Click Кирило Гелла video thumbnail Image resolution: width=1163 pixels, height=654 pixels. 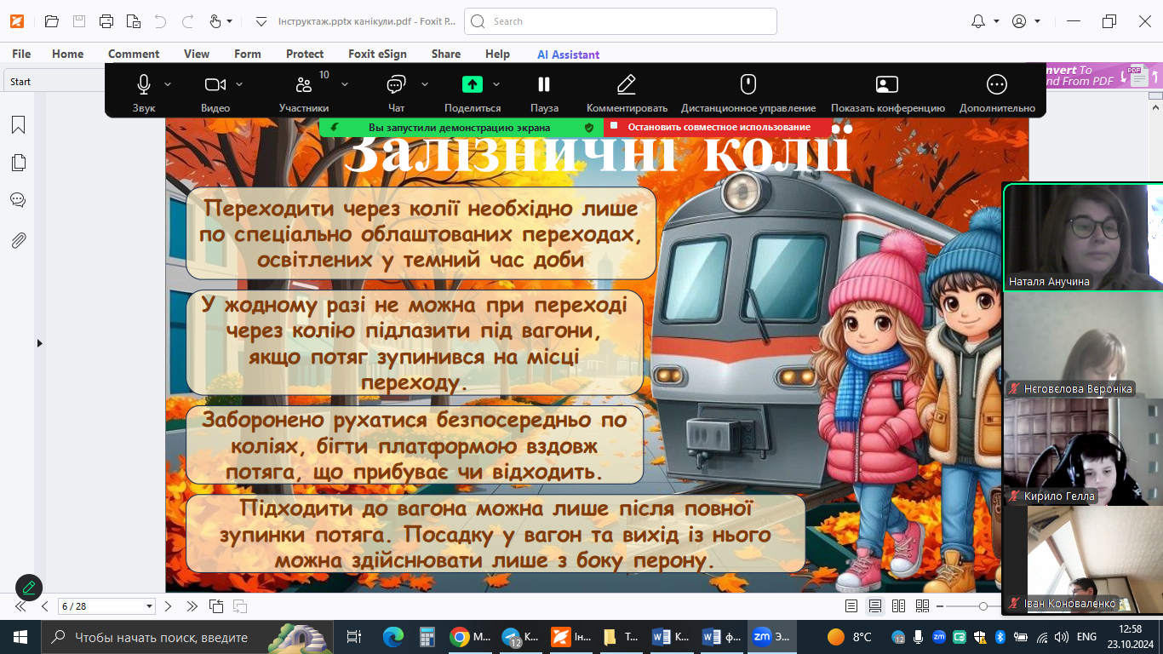click(x=1083, y=451)
